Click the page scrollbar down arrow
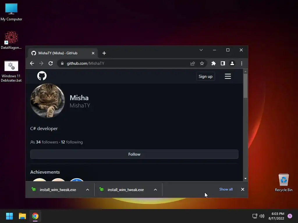The width and height of the screenshot is (298, 223). click(245, 179)
